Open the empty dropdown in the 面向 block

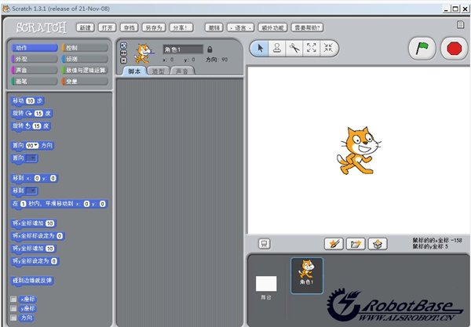click(x=31, y=158)
